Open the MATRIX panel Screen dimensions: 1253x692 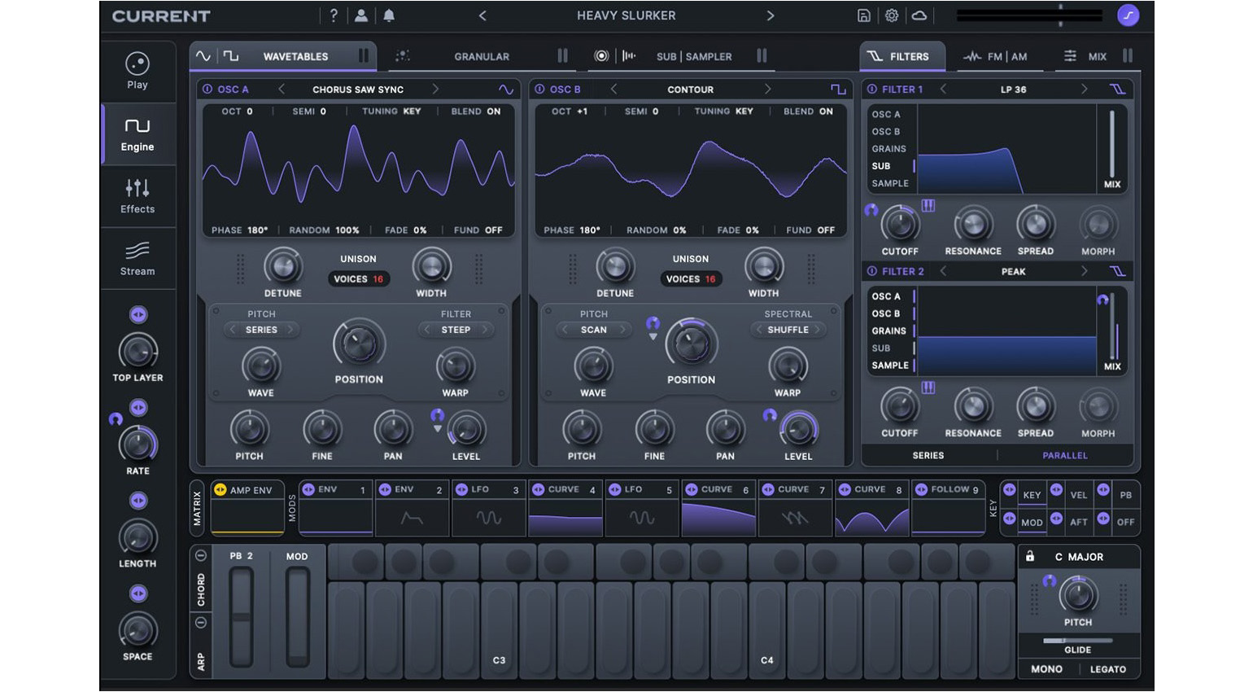click(x=197, y=508)
